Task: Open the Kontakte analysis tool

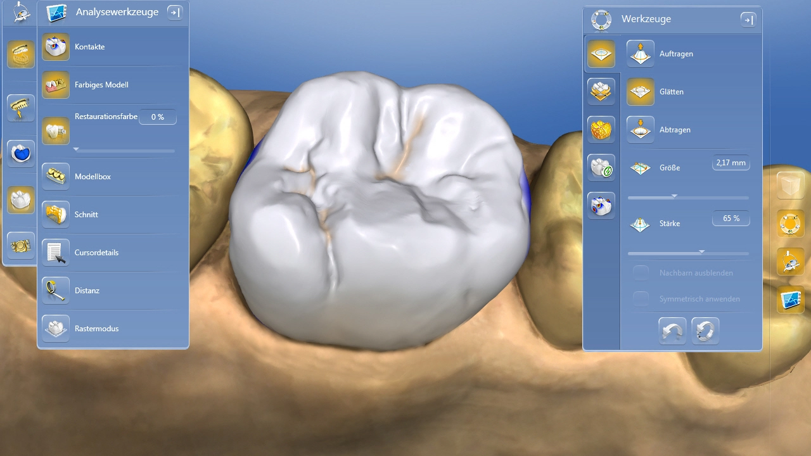Action: point(56,47)
